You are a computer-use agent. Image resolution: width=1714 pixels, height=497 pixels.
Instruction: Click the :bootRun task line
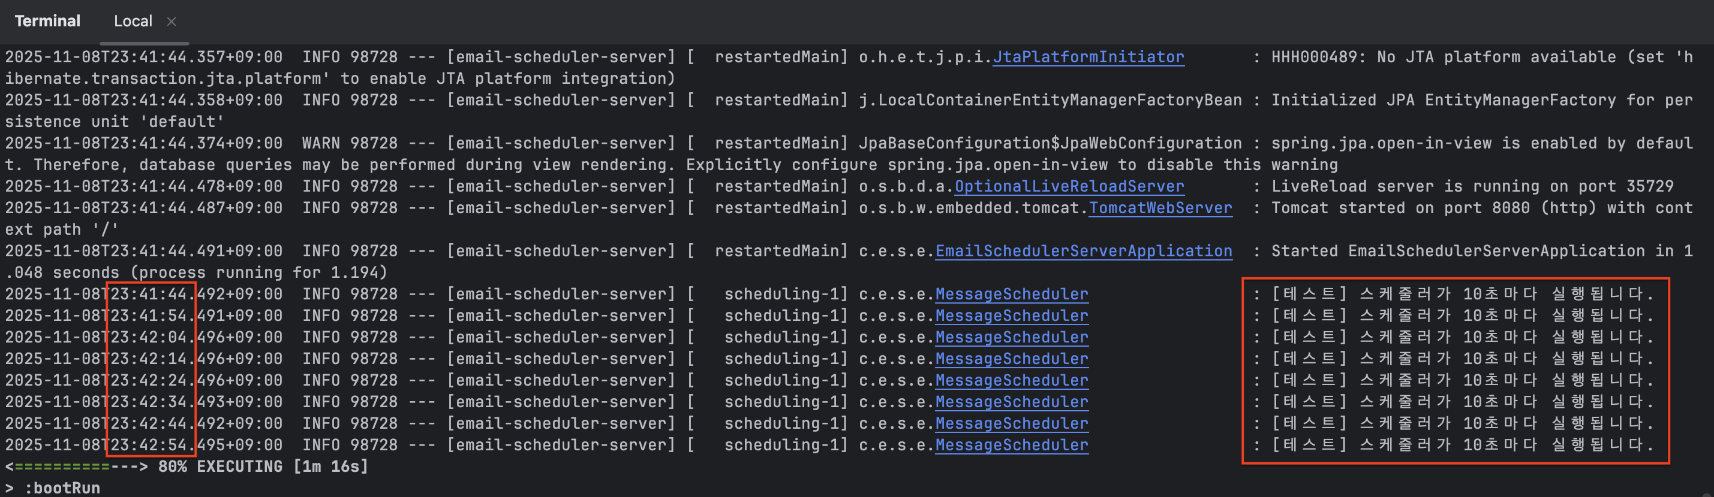coord(62,487)
